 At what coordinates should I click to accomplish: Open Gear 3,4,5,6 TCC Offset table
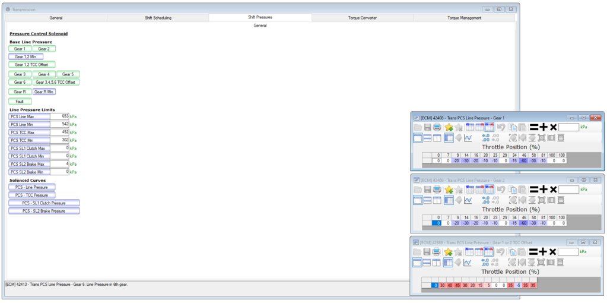pyautogui.click(x=56, y=82)
